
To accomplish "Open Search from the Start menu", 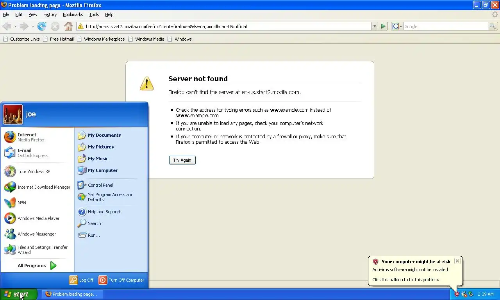I will [111, 223].
